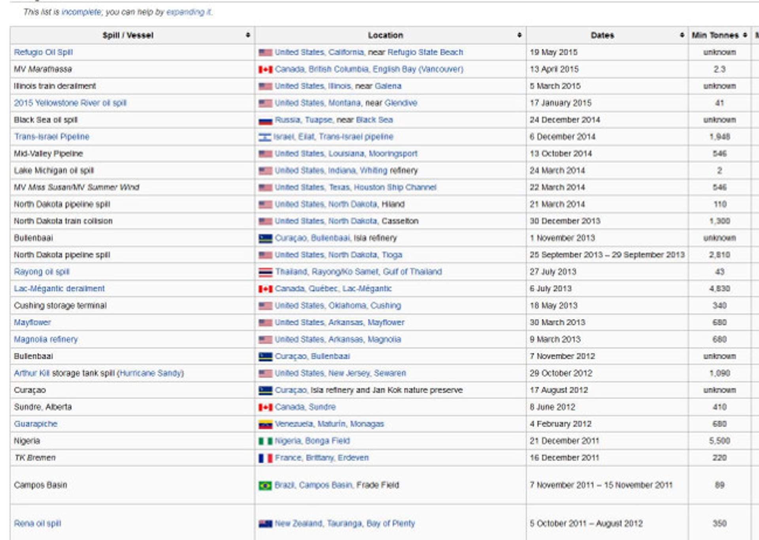The image size is (759, 540).
Task: Select 'Cushing storage terminal' text
Action: 60,305
